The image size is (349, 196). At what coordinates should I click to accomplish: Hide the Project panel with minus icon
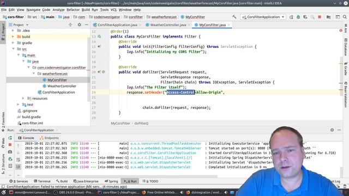86,25
